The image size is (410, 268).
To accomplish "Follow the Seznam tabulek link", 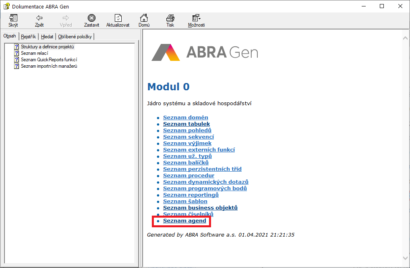I will [186, 124].
